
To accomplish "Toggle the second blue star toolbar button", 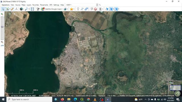I will click(111, 9).
